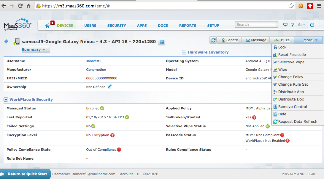324x179 pixels.
Task: Bookmark this page with the star icon
Action: (x=291, y=6)
